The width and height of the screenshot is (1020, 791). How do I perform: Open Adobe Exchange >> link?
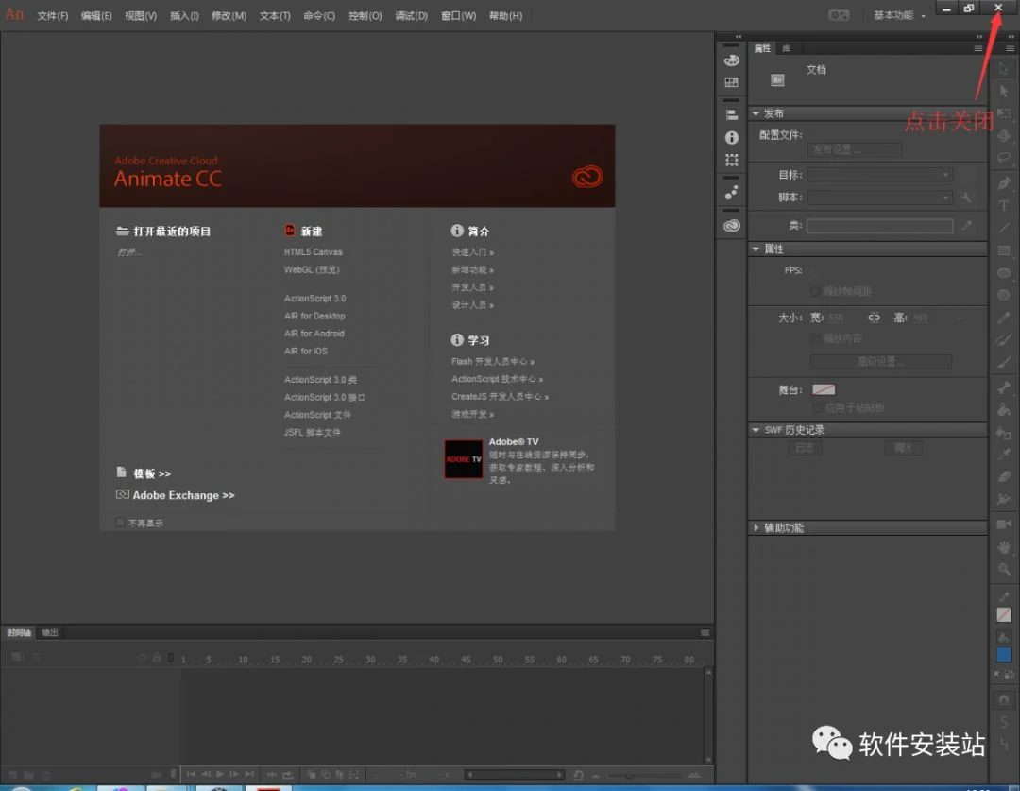183,495
